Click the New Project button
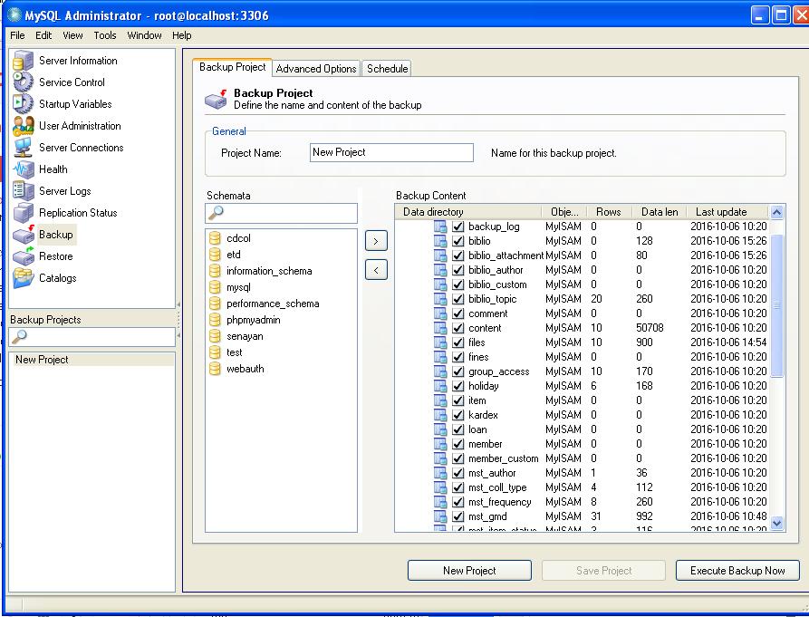 tap(469, 570)
